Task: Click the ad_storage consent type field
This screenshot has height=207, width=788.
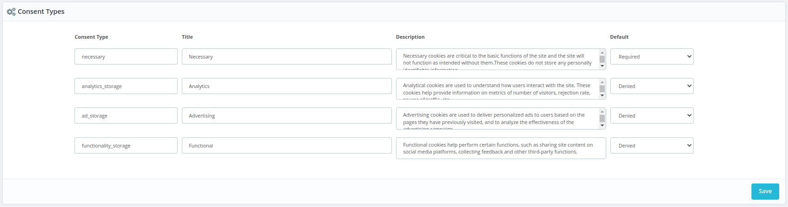Action: [x=126, y=116]
